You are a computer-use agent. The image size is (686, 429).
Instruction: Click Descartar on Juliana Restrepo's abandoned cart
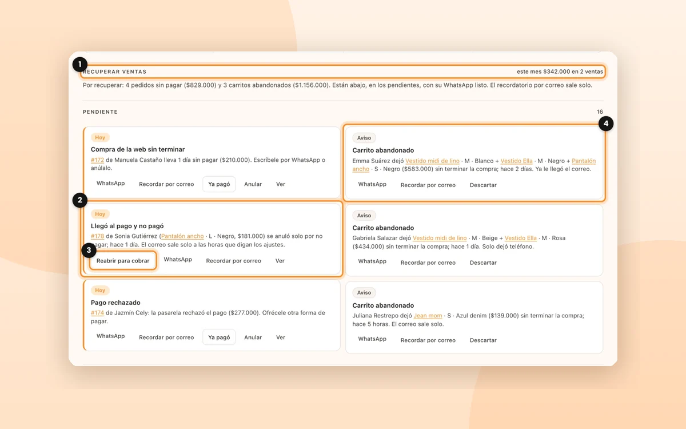483,340
